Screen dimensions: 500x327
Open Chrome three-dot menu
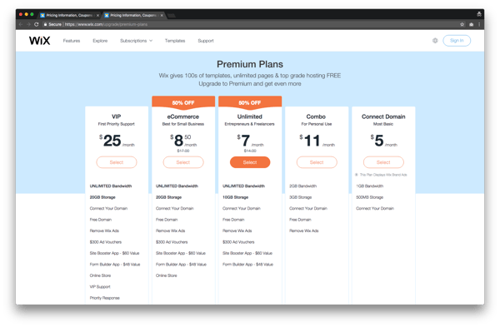tap(479, 24)
